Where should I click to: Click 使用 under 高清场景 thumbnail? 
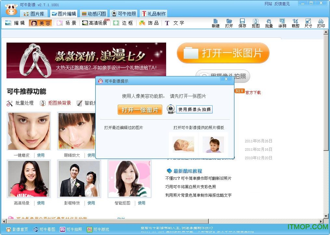click(41, 203)
